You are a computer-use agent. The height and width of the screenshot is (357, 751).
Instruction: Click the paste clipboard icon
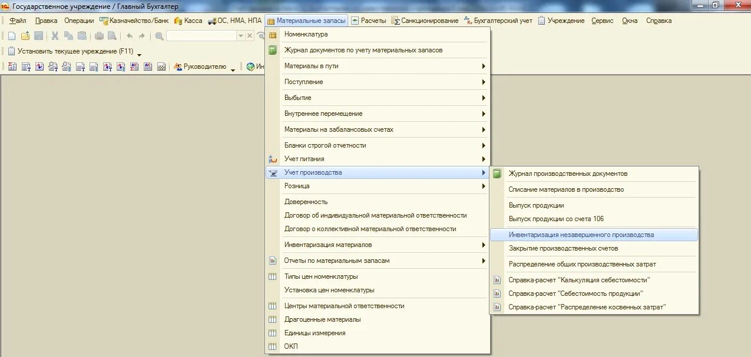coord(82,36)
